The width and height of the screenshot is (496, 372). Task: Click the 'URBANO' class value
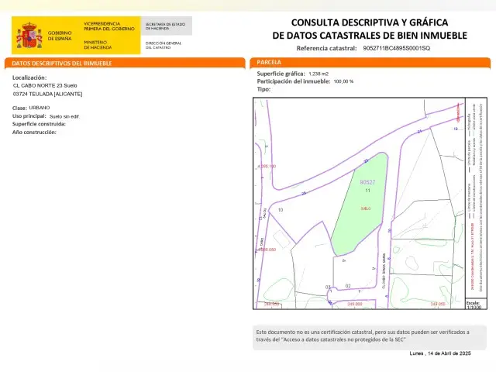pyautogui.click(x=40, y=108)
